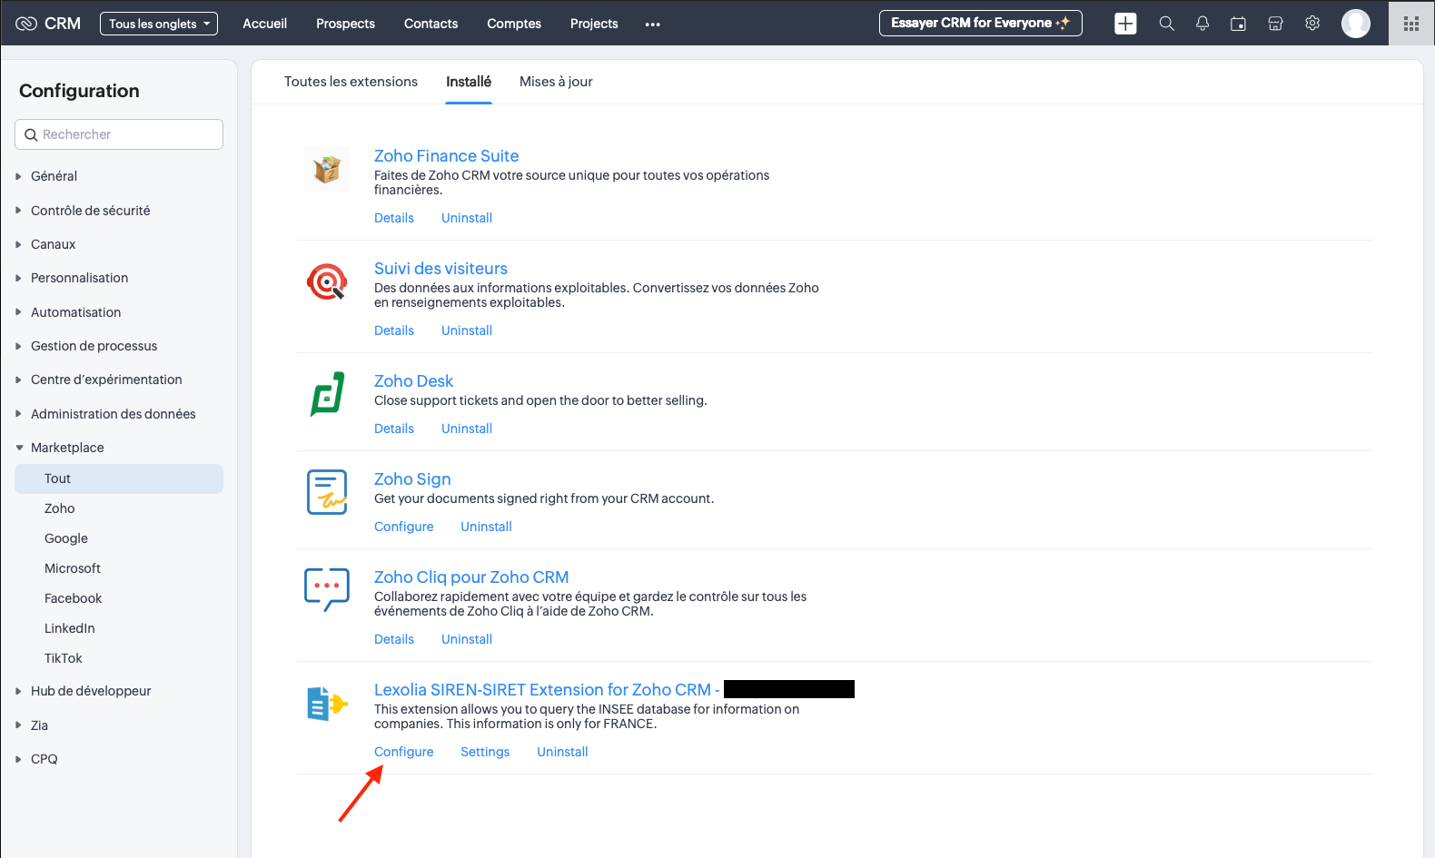Select Microsoft under Marketplace

pyautogui.click(x=73, y=568)
